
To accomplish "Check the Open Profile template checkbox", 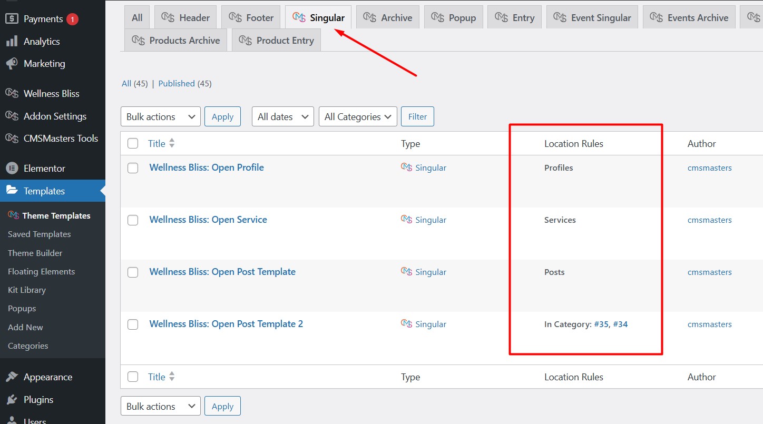I will (133, 167).
